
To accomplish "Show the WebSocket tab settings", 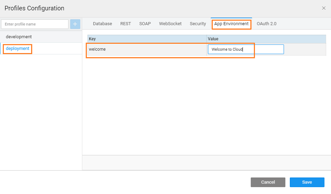I will (170, 24).
